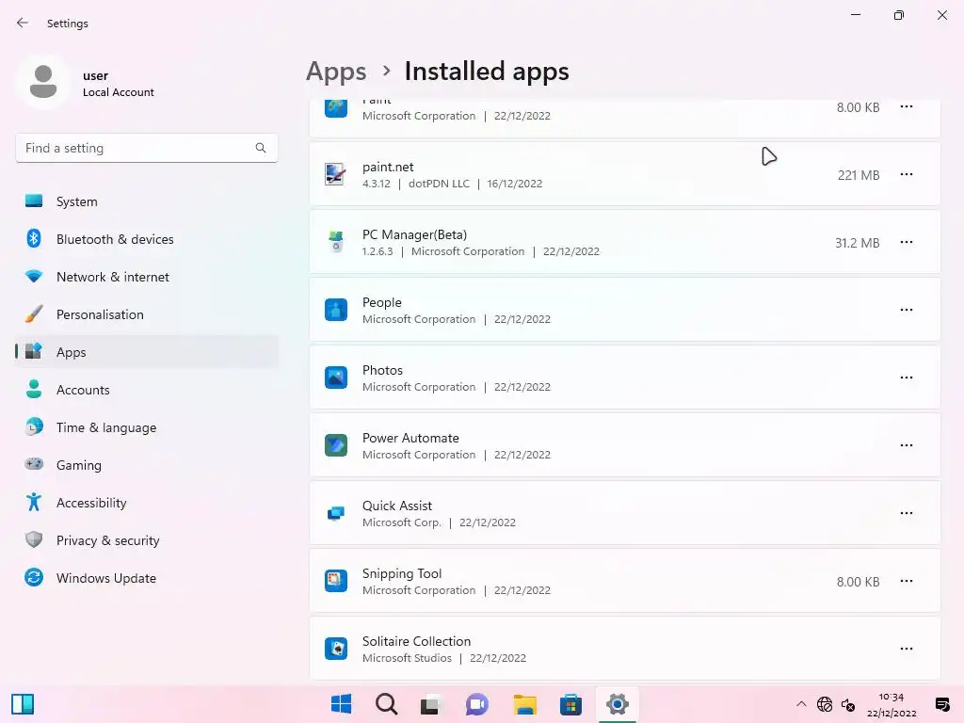Select Apps in the sidebar

(146, 352)
